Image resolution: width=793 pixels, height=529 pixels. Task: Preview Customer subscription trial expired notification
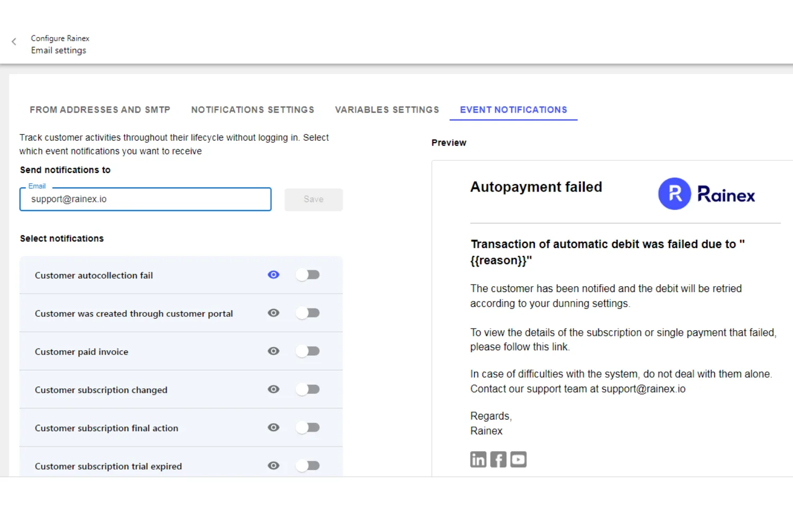273,466
